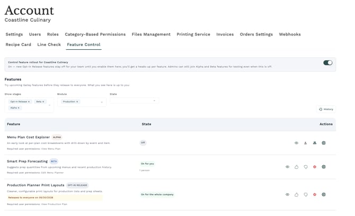Click red circle icon for Production Planner Print Layouts
This screenshot has width=355, height=216.
point(315,194)
